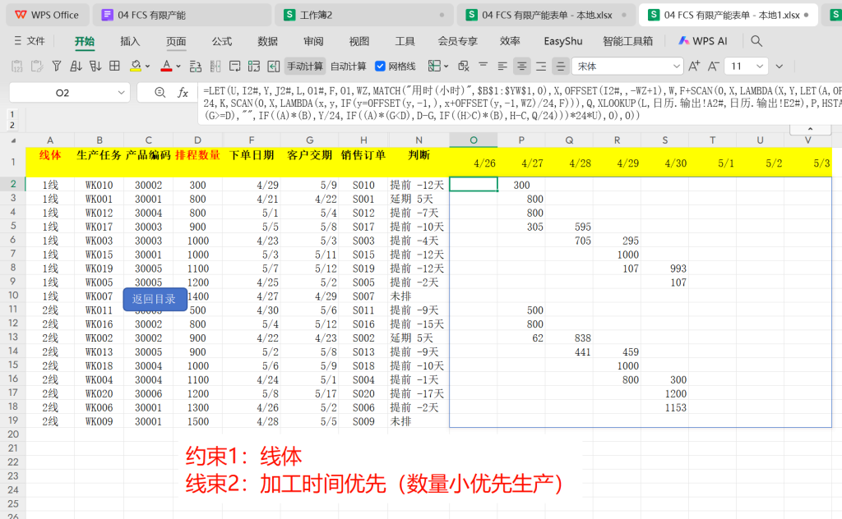
Task: Select row 10 header
Action: 13,296
